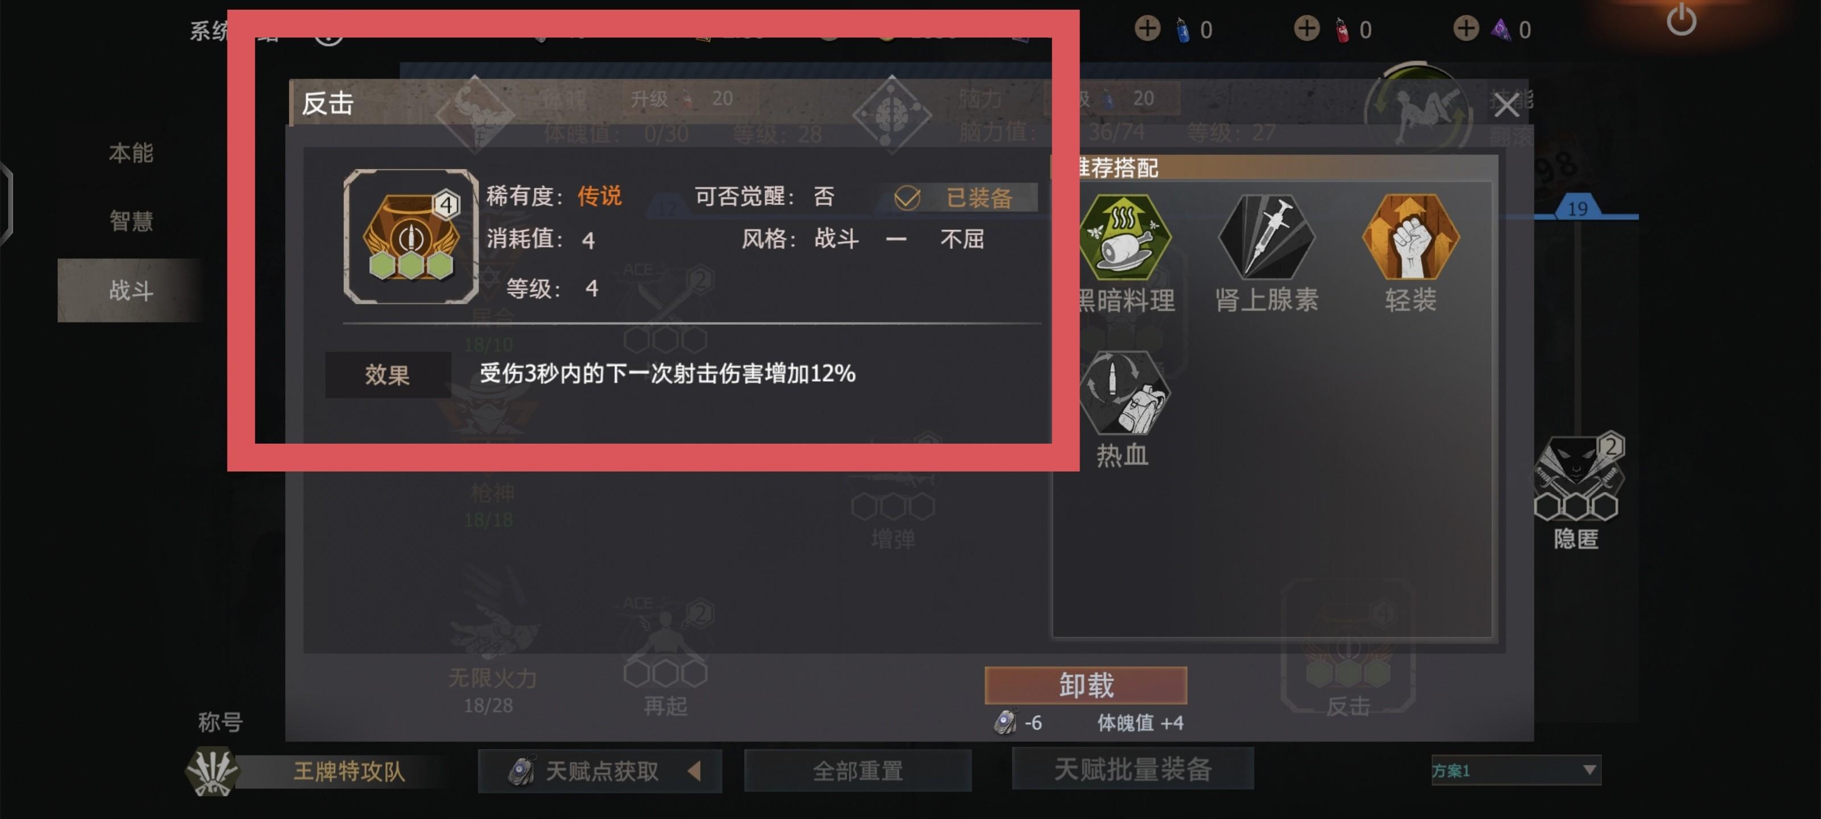Toggle the 已装备 equipped checkmark

coord(907,198)
